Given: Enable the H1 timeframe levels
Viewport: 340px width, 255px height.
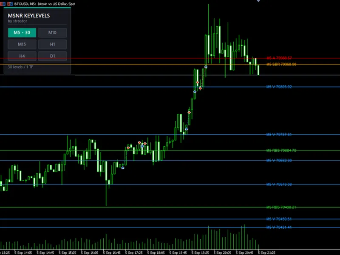Looking at the screenshot, I should 52,44.
